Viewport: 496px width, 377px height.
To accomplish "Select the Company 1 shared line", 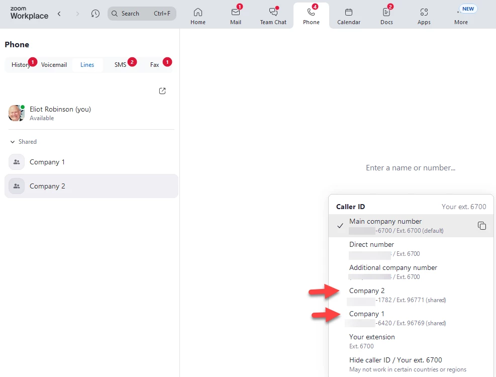I will click(91, 162).
